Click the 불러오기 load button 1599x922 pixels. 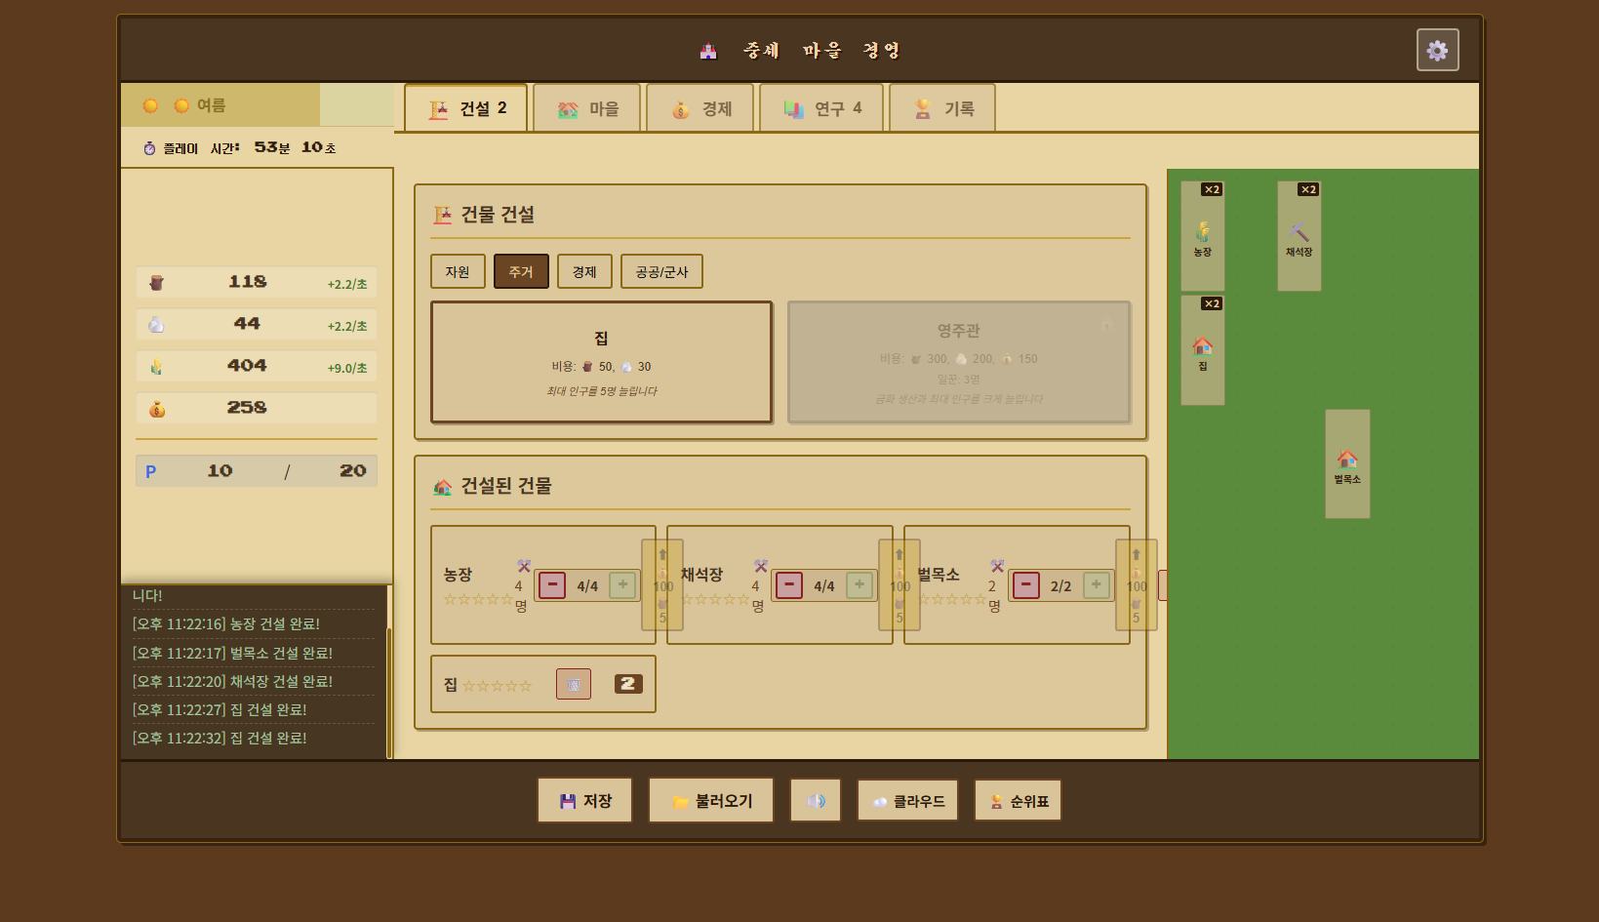711,801
